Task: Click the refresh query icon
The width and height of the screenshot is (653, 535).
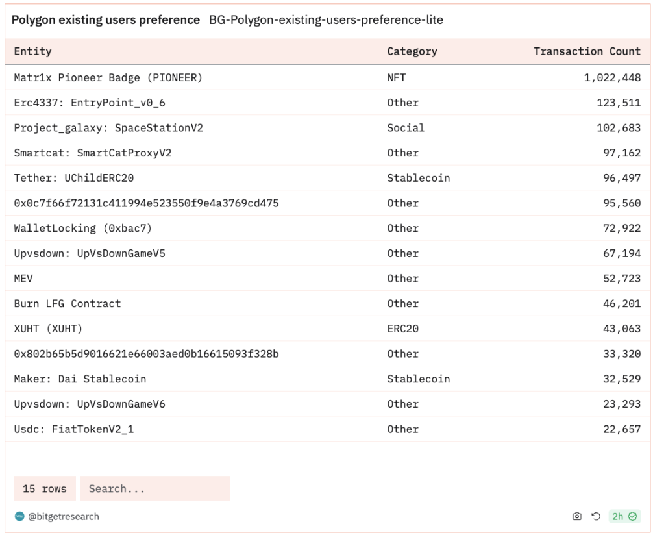Action: coord(596,516)
